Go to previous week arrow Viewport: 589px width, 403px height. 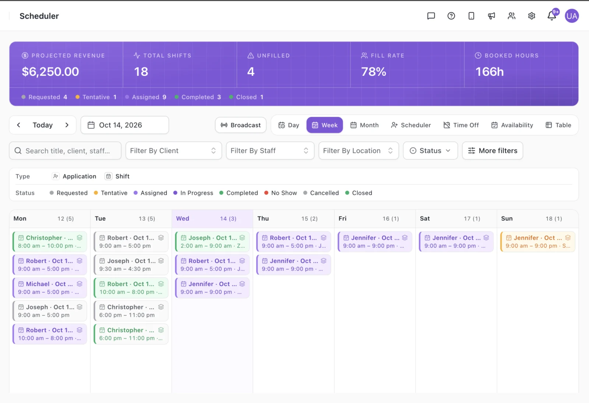coord(19,125)
